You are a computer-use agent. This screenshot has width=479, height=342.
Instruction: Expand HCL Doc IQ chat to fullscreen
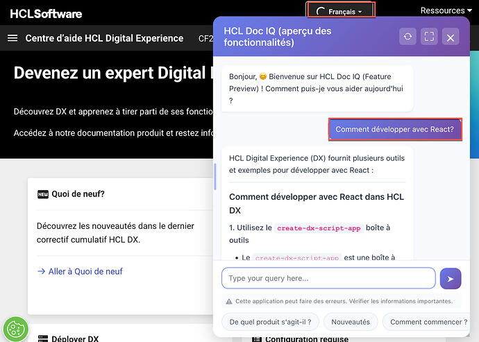[429, 37]
